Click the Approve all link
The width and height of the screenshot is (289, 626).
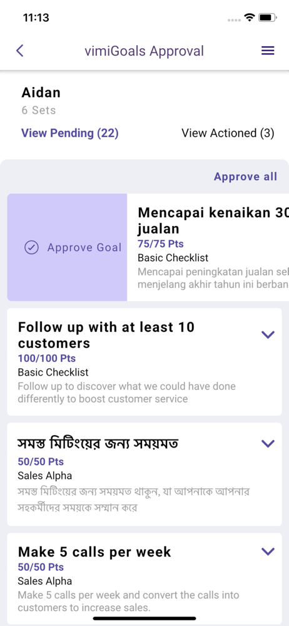coord(245,177)
